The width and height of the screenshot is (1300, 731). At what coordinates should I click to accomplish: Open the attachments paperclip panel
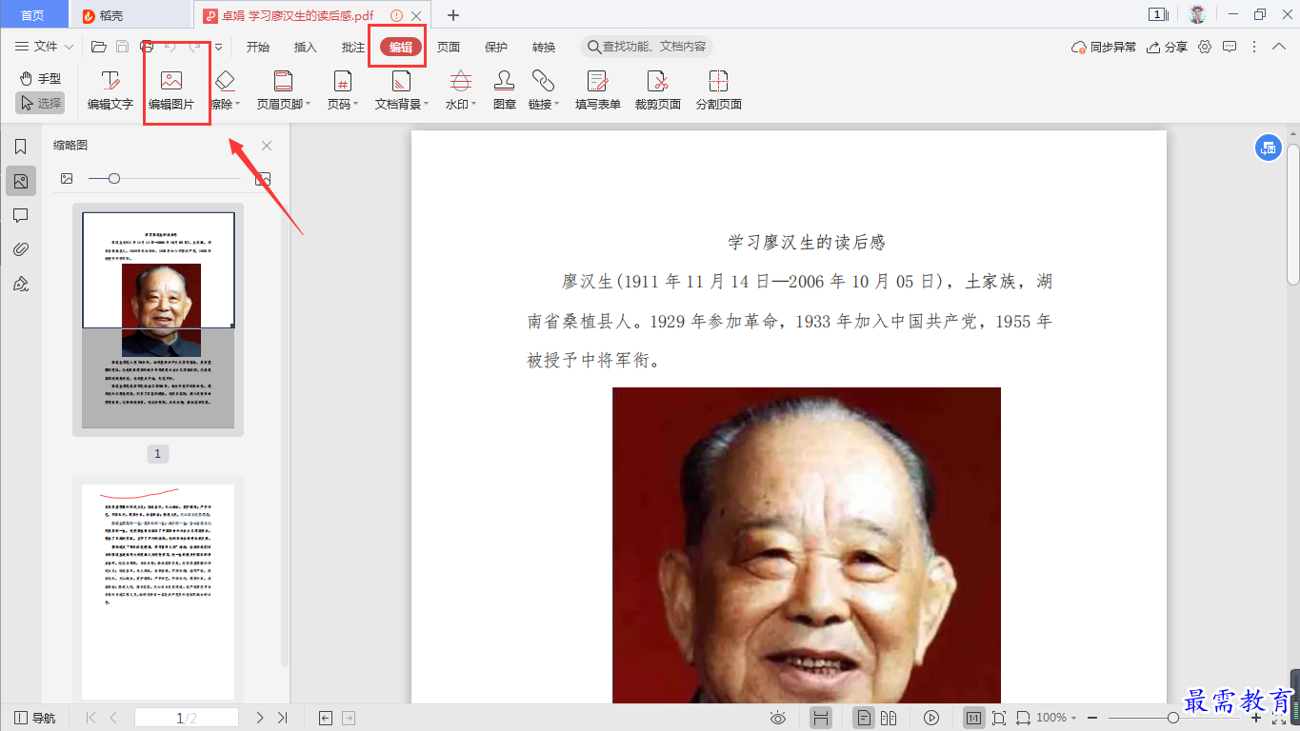pos(20,250)
